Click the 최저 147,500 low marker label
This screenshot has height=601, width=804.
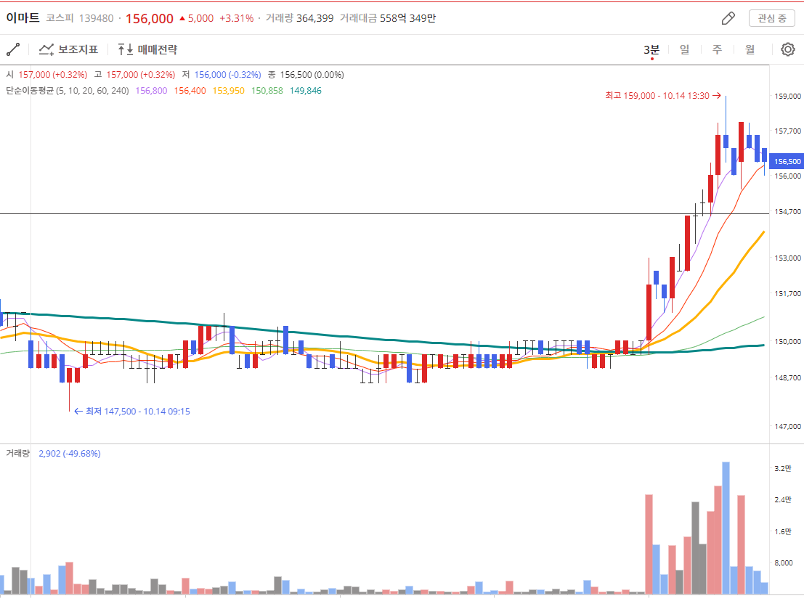132,412
